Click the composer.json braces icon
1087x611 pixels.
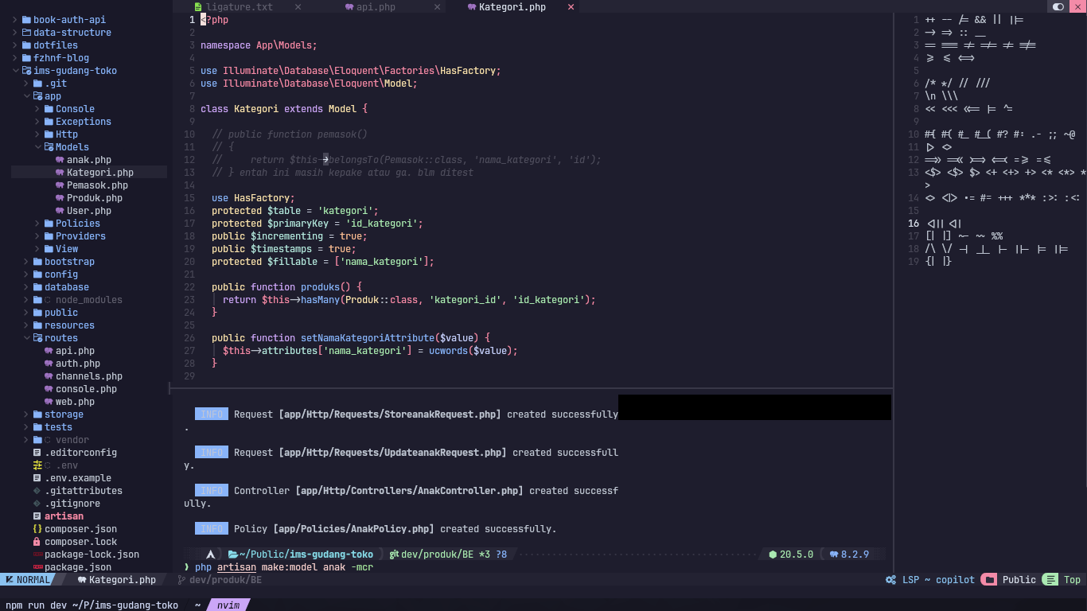click(x=37, y=529)
